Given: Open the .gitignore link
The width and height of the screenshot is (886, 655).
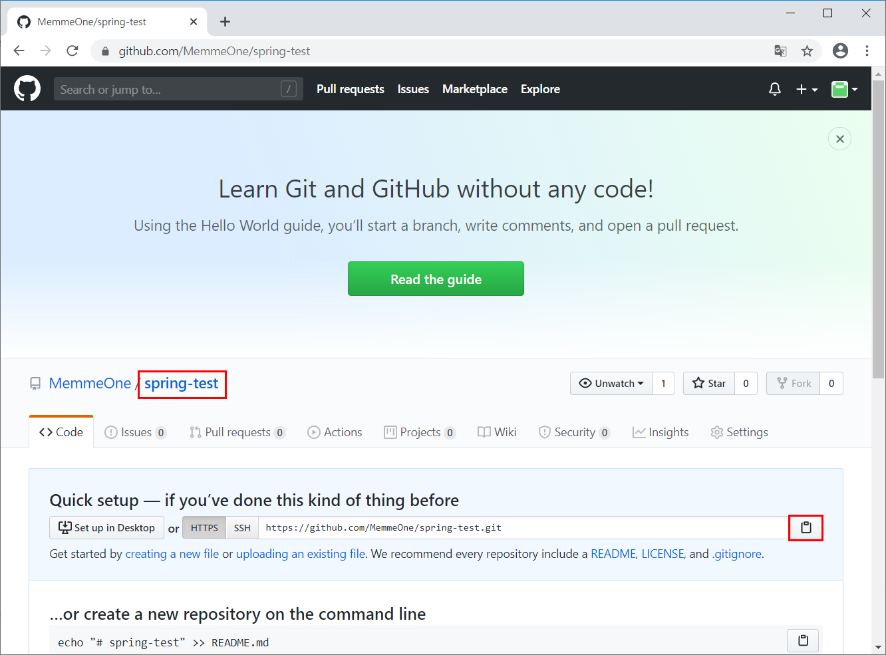Looking at the screenshot, I should point(737,554).
